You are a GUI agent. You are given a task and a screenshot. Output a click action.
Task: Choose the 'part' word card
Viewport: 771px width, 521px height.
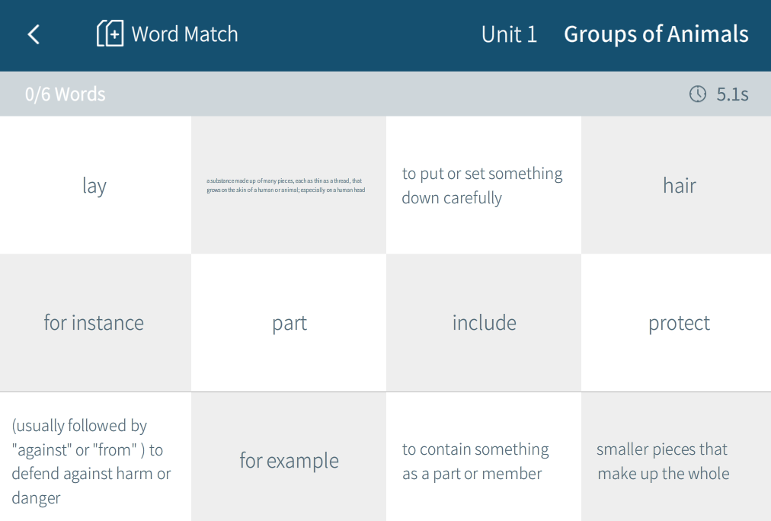coord(290,322)
